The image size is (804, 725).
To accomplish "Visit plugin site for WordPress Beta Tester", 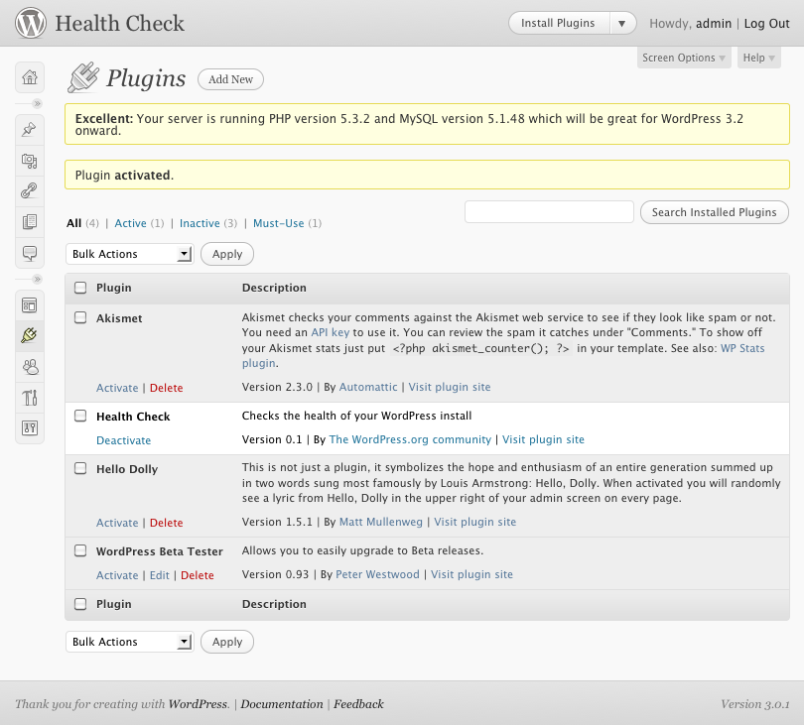I will (471, 574).
